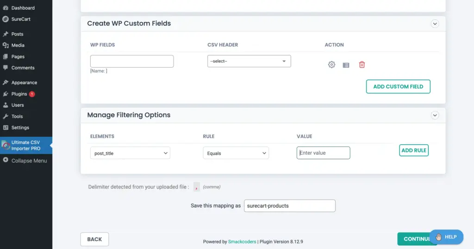Open the post_title elements dropdown
The width and height of the screenshot is (474, 249).
(130, 153)
